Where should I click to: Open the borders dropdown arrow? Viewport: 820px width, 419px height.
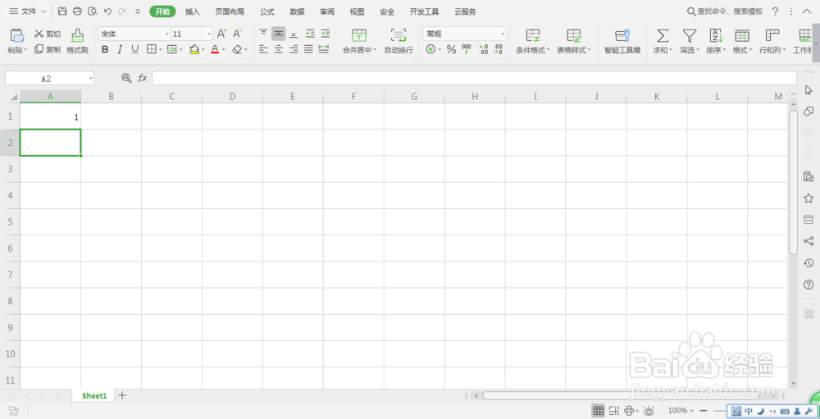(160, 50)
